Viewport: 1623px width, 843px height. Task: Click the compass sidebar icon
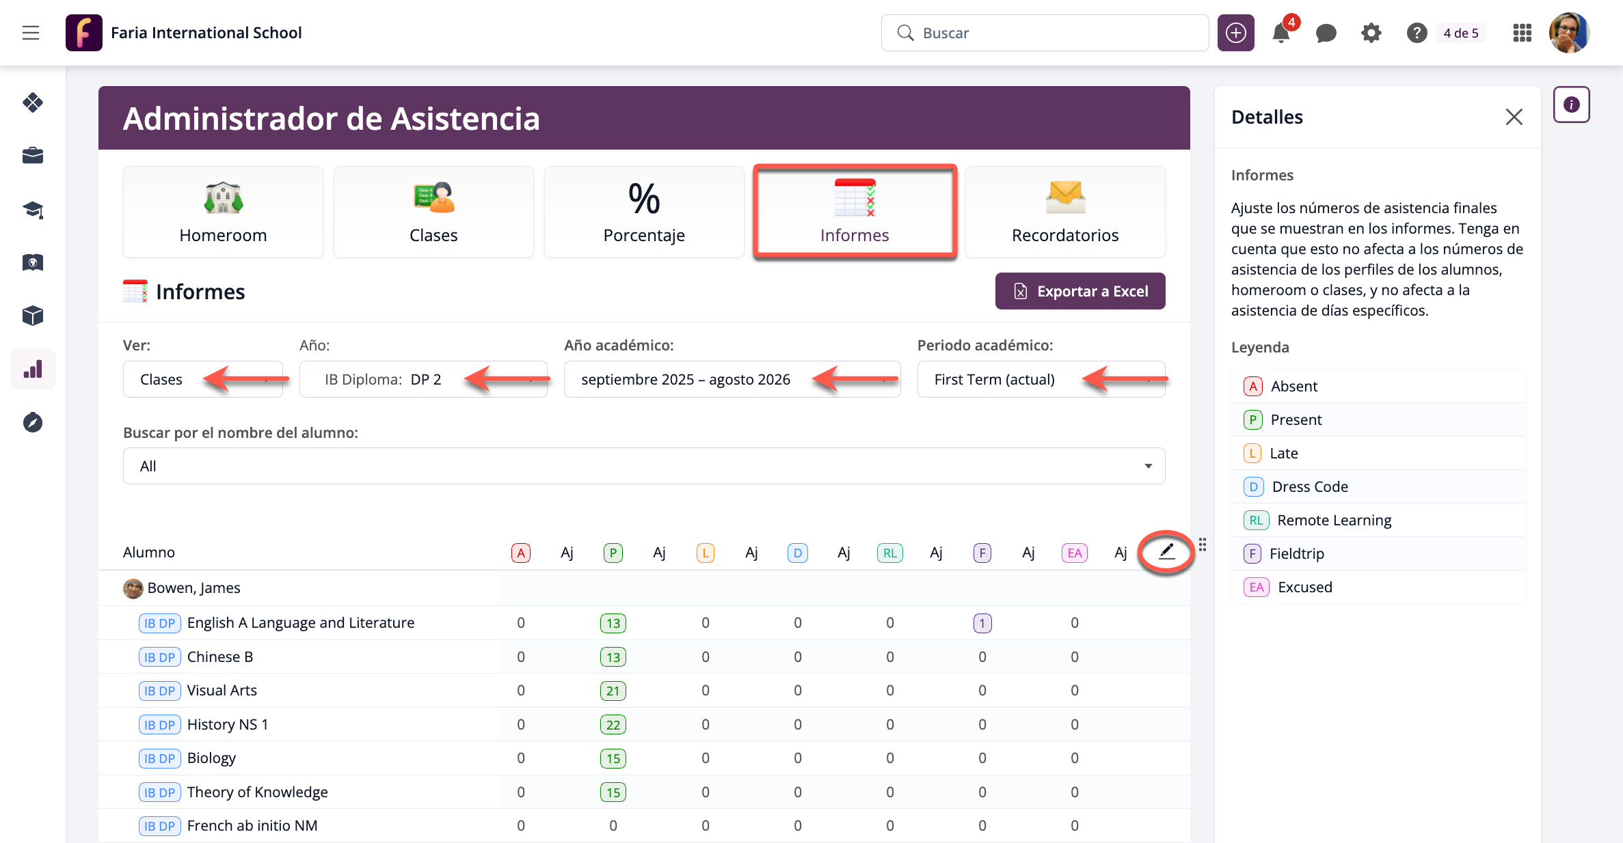[x=33, y=423]
